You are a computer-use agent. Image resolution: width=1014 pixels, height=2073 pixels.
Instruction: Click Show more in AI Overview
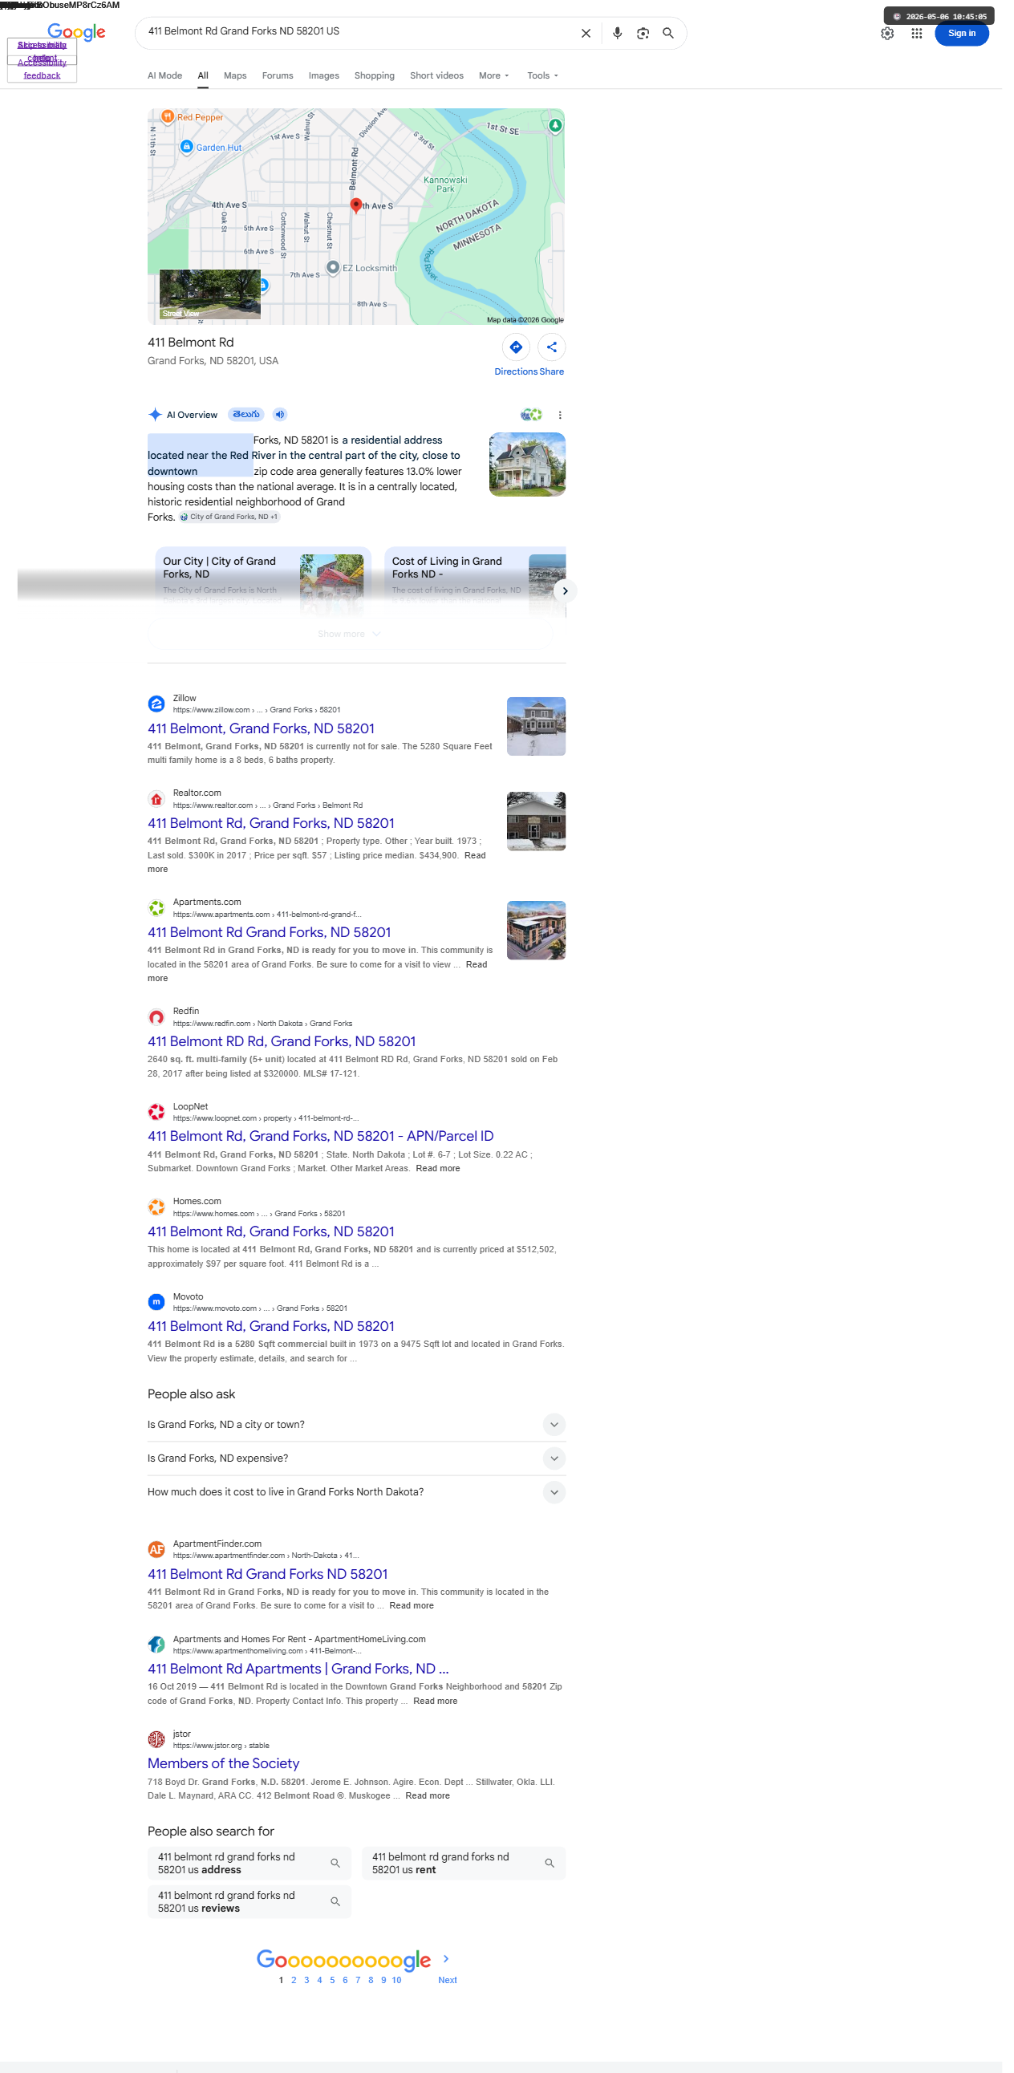pyautogui.click(x=349, y=634)
